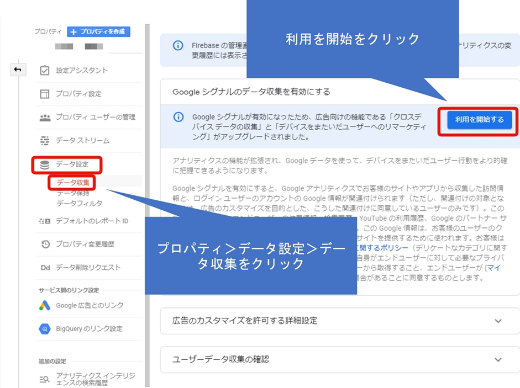Click the マイ link in description text

pos(493,268)
